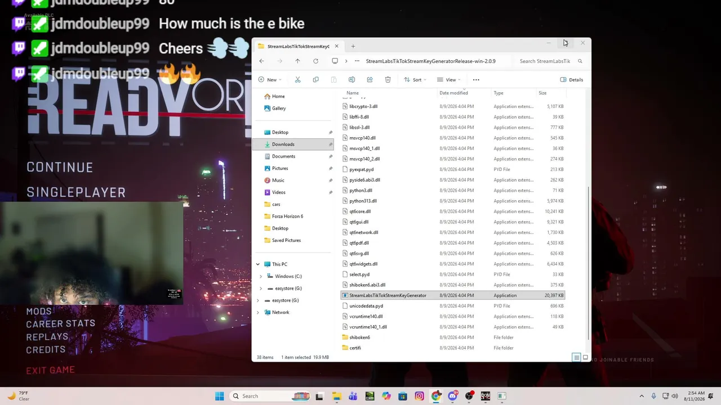Switch to Google Chrome on taskbar
Viewport: 721px width, 405px height.
pyautogui.click(x=436, y=396)
